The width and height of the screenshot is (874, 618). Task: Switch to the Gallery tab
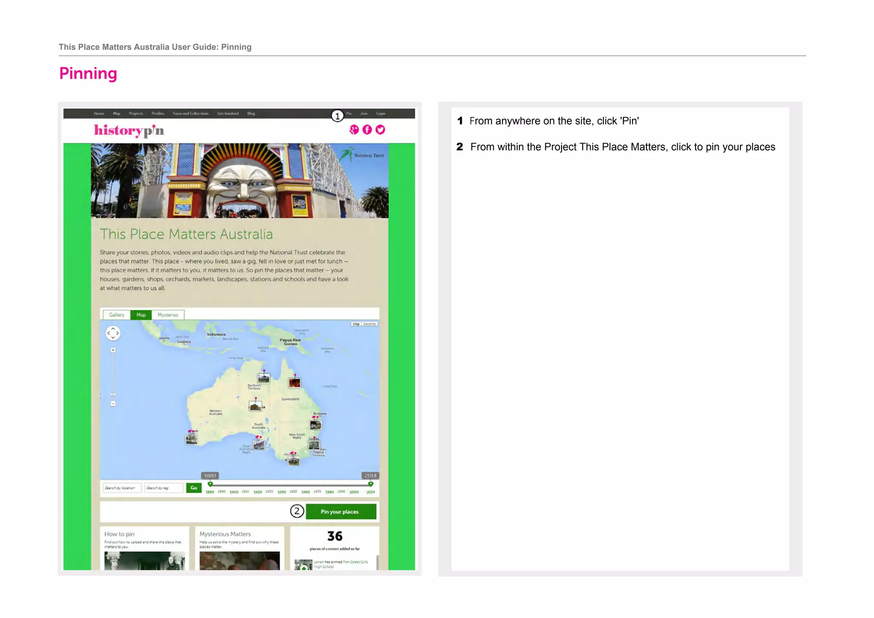pyautogui.click(x=117, y=315)
